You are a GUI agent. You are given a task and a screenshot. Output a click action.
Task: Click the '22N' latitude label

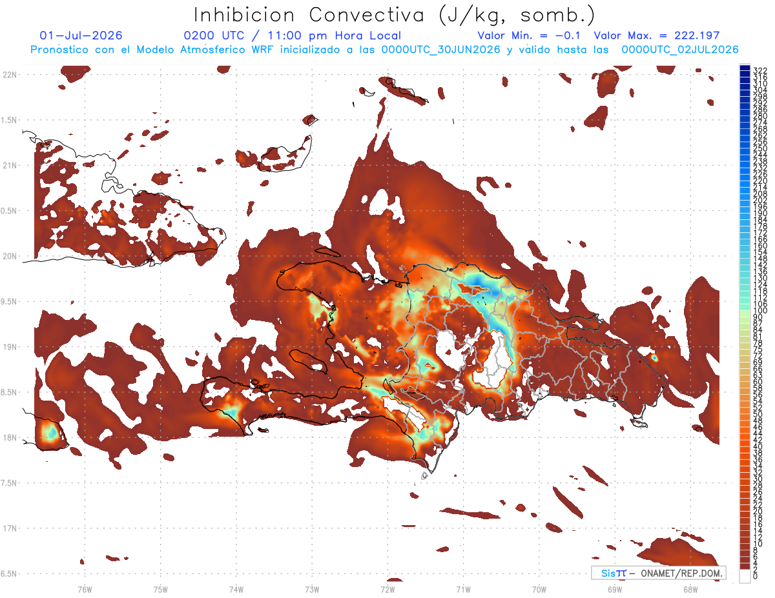click(x=11, y=75)
